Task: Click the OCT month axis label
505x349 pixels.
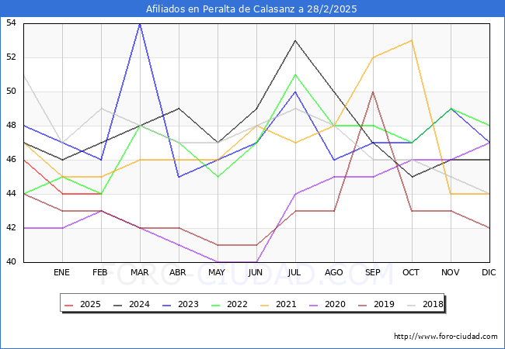Action: coord(411,272)
